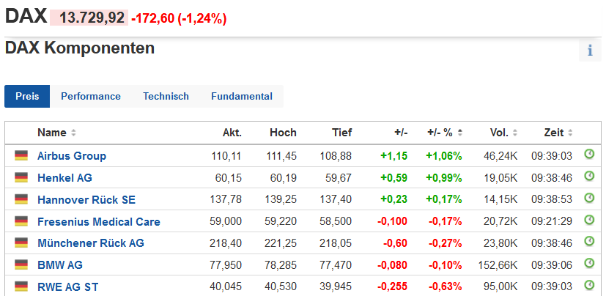This screenshot has width=606, height=296.
Task: Open the Airbus Group stock link
Action: (x=72, y=155)
